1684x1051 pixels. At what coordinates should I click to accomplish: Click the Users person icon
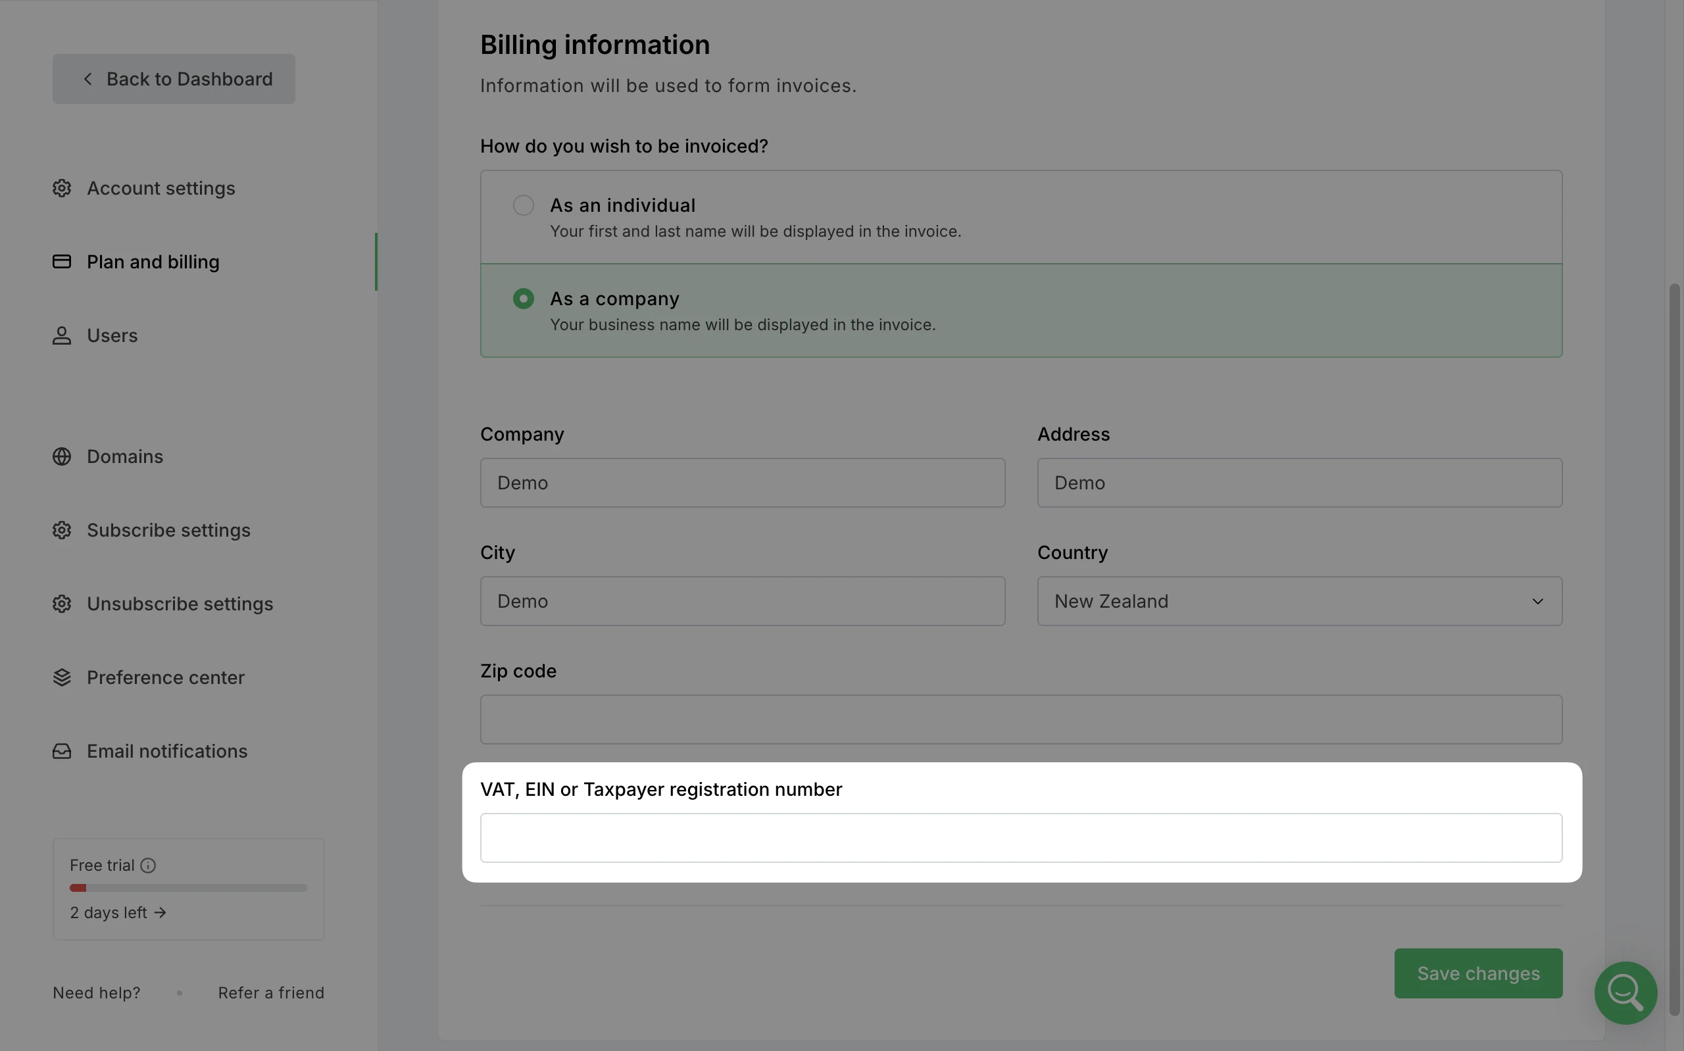62,335
